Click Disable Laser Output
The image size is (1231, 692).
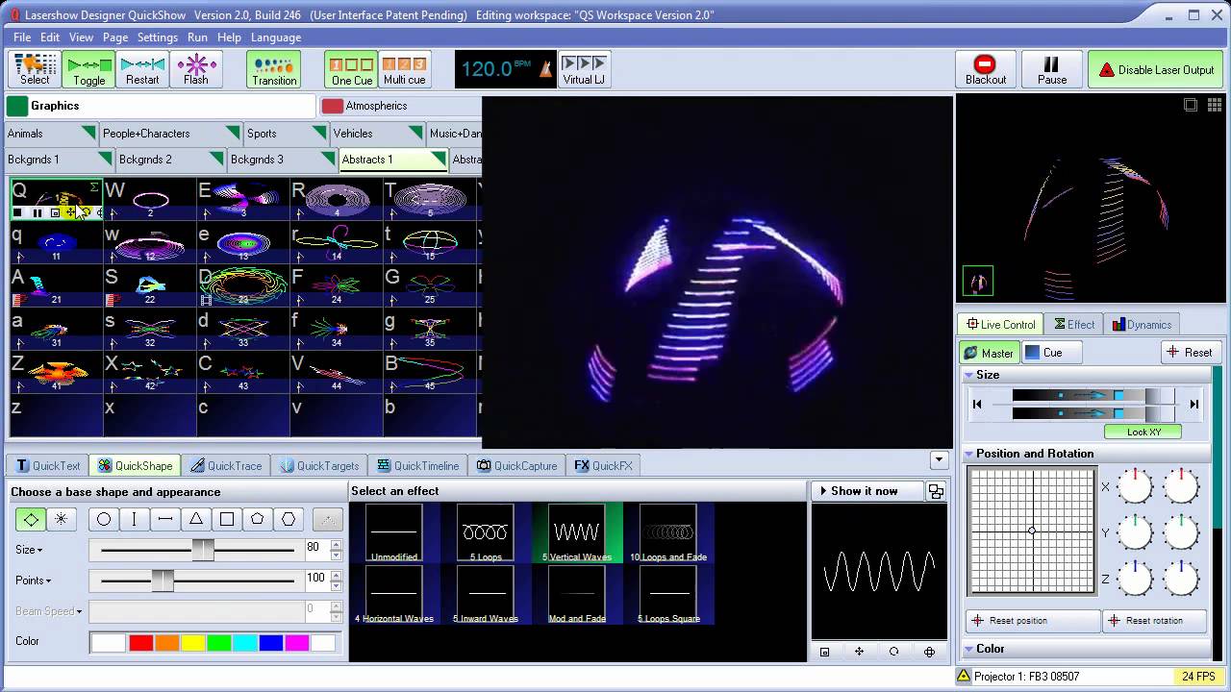1157,69
